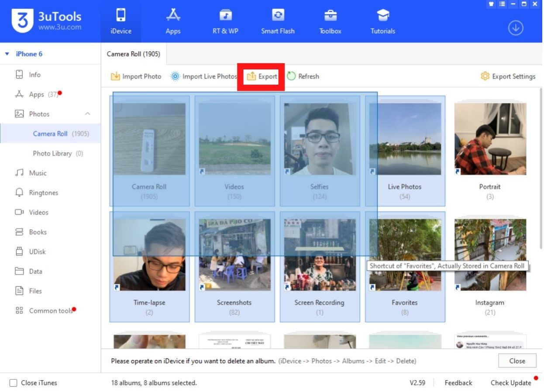The width and height of the screenshot is (544, 392).
Task: Click the Import Photo toolbar button
Action: tap(136, 76)
